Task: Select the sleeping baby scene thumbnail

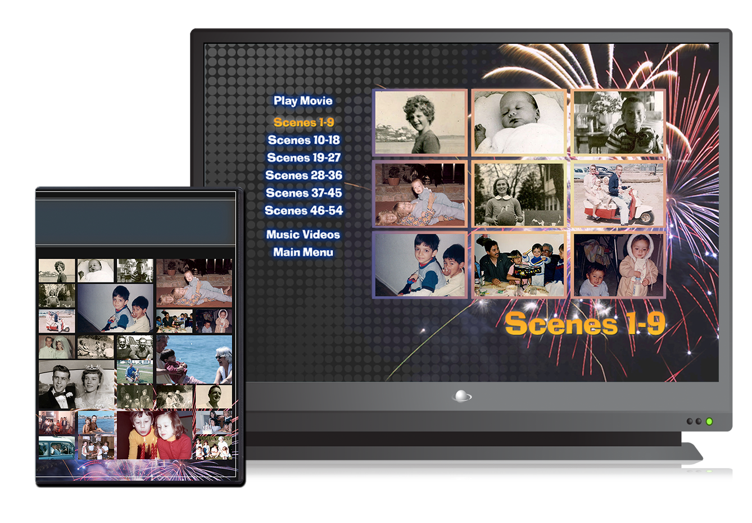Action: pos(519,122)
